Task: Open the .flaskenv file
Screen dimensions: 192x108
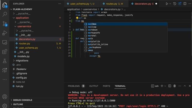Action: pos(37,69)
